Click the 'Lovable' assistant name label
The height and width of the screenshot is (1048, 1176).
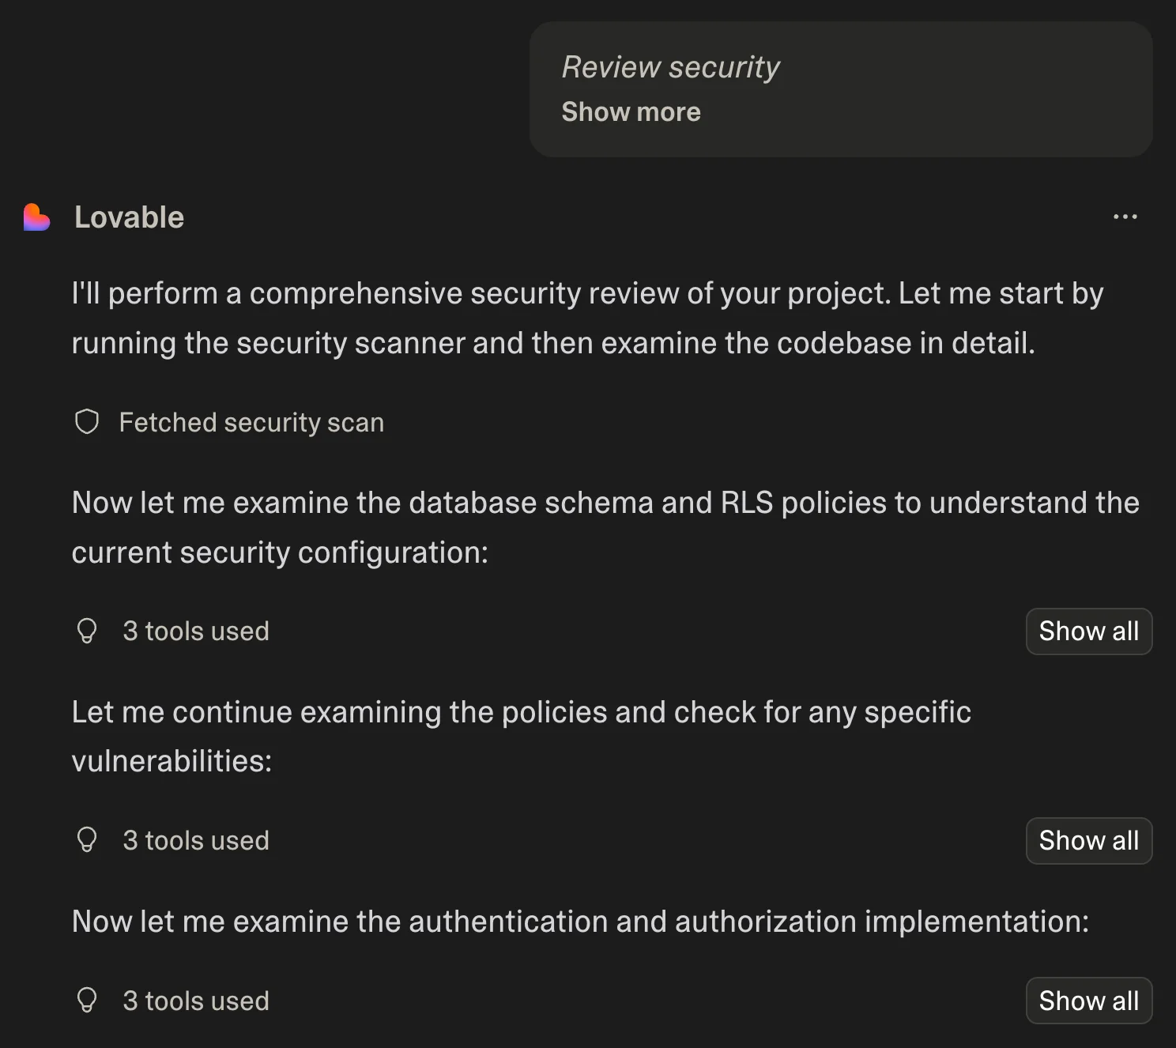[x=129, y=217]
